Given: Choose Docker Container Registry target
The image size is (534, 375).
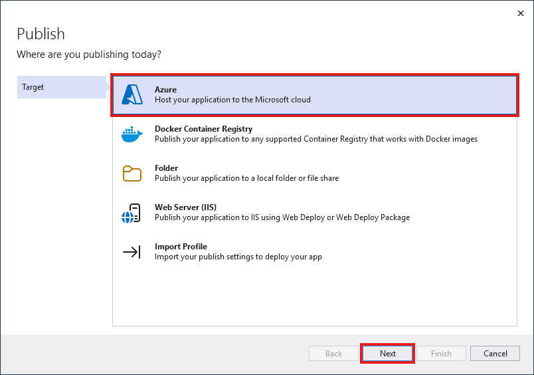Looking at the screenshot, I should 315,134.
